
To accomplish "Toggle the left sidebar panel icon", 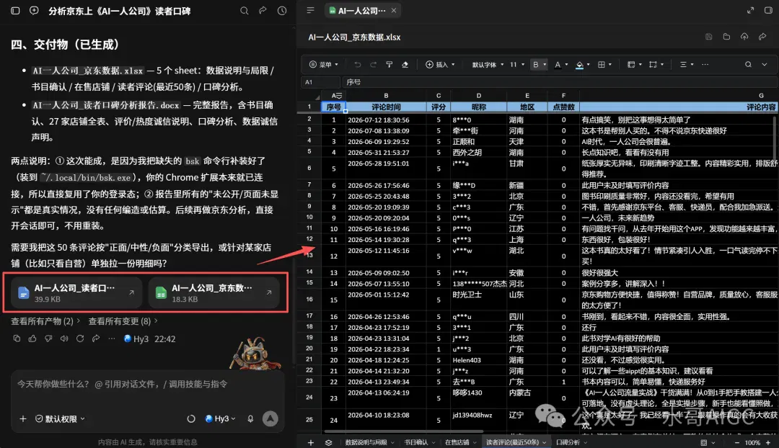I will click(15, 10).
